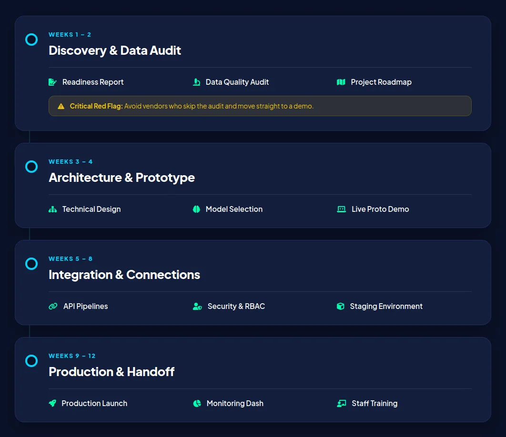Click the Data Quality Audit microscope icon
Viewport: 506px width, 437px height.
click(196, 82)
